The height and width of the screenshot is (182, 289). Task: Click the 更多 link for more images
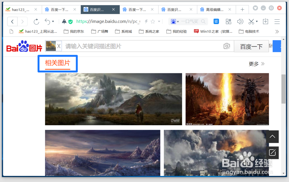pos(257,64)
